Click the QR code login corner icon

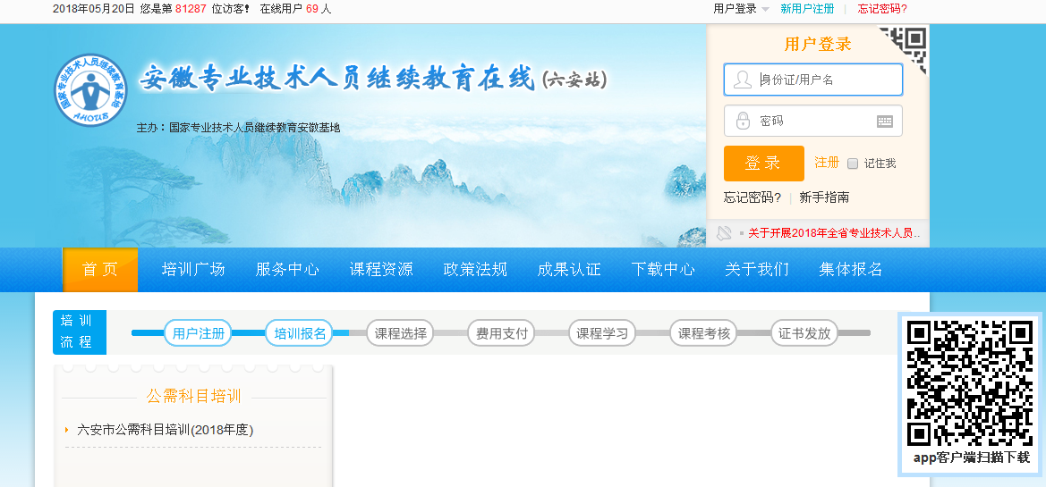[x=907, y=45]
